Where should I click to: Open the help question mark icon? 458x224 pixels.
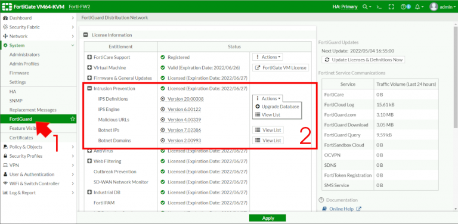[404, 7]
